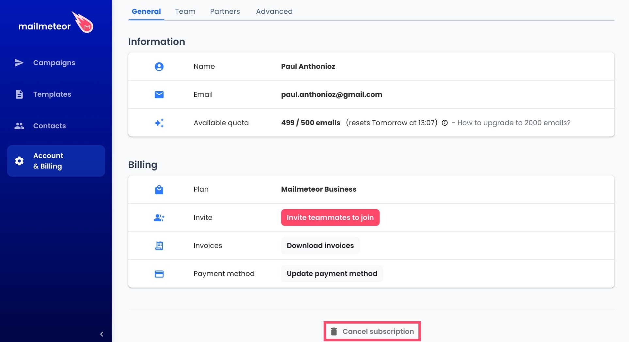The height and width of the screenshot is (342, 629).
Task: Click Update payment method button
Action: [x=332, y=274]
